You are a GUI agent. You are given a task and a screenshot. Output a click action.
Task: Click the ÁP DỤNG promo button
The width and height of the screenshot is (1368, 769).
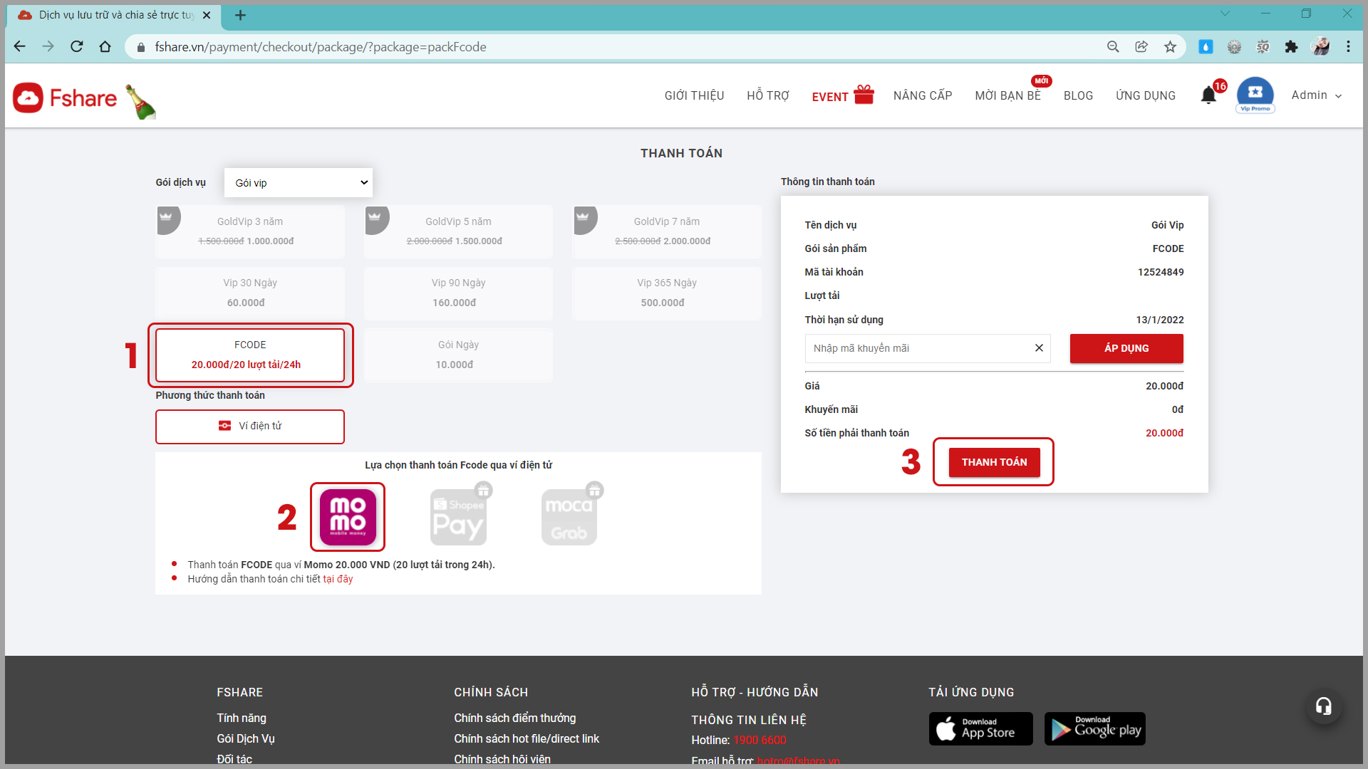pyautogui.click(x=1126, y=348)
